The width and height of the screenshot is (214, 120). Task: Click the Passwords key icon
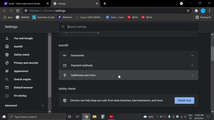[65, 55]
